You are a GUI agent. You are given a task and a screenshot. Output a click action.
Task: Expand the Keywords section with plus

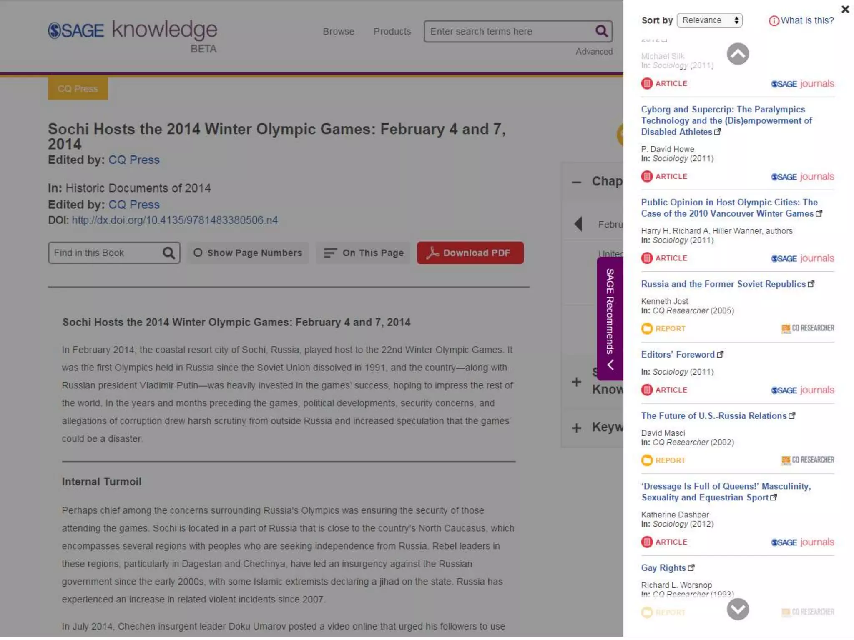[576, 428]
